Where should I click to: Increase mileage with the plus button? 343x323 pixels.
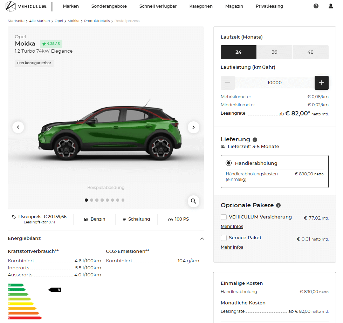click(x=321, y=82)
